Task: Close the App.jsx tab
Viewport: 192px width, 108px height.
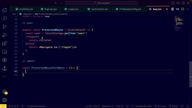Action: coord(167,9)
